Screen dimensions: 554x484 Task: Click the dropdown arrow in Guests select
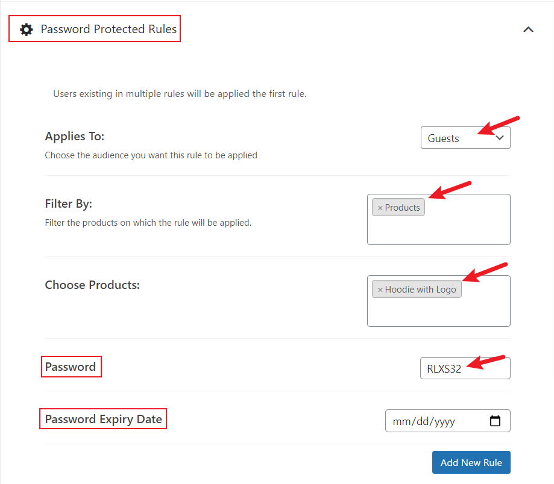[500, 138]
